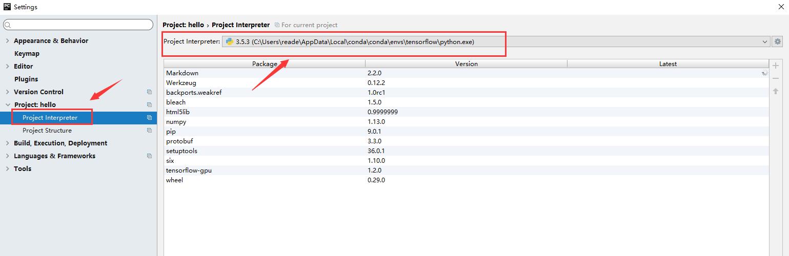Expand the Appearance & Behavior section
789x256 pixels.
pyautogui.click(x=7, y=41)
